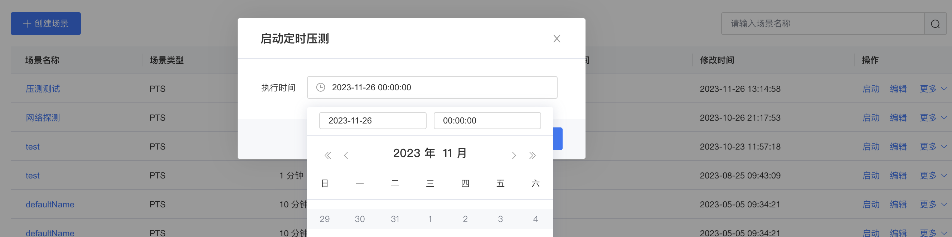Open year selector 2023 年
This screenshot has width=952, height=237.
pyautogui.click(x=414, y=153)
